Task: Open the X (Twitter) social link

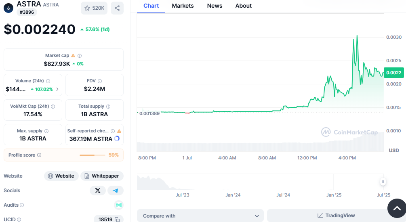Action: (98, 191)
